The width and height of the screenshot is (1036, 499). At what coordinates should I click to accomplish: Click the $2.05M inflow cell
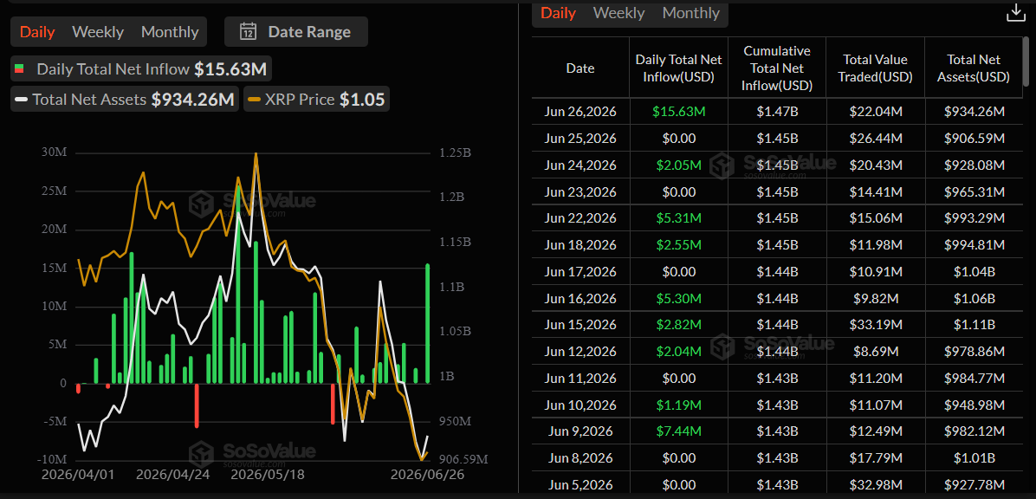click(x=678, y=165)
